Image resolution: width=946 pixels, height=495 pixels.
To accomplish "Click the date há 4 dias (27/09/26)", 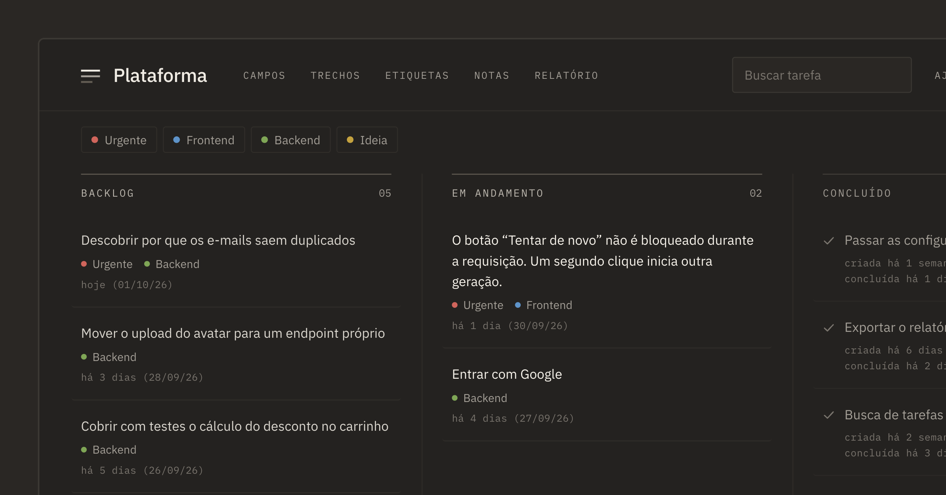I will click(513, 418).
